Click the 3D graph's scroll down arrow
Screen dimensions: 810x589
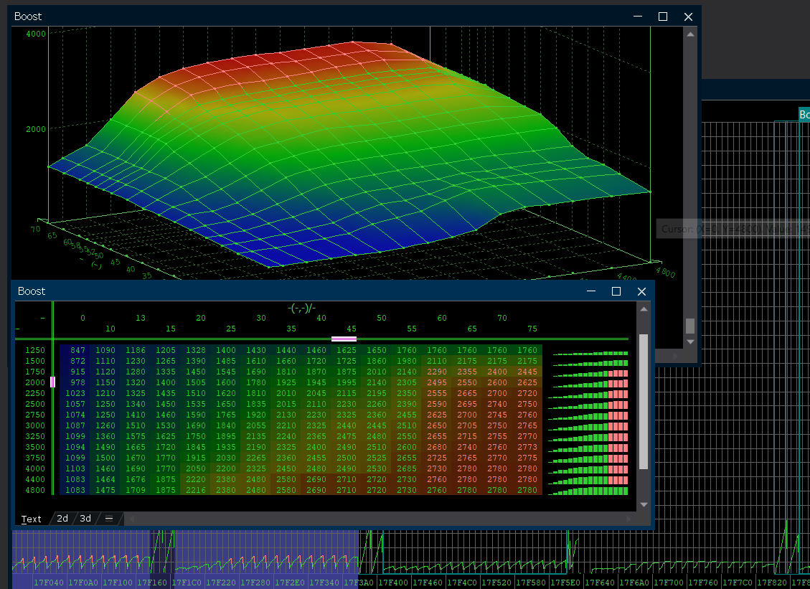(x=690, y=341)
